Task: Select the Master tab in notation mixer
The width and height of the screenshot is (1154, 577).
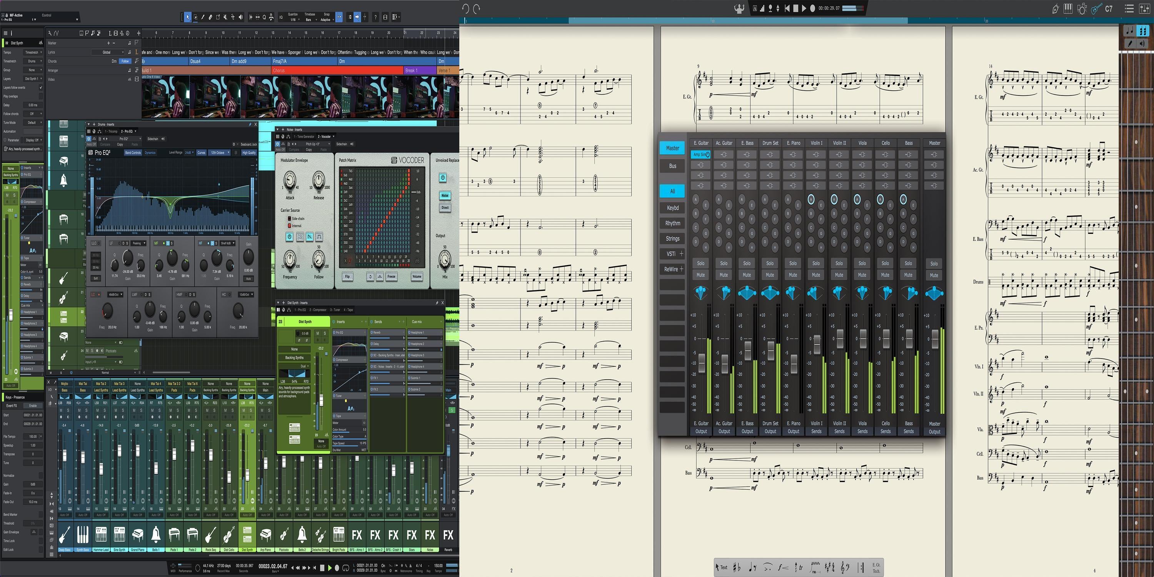Action: pos(672,148)
